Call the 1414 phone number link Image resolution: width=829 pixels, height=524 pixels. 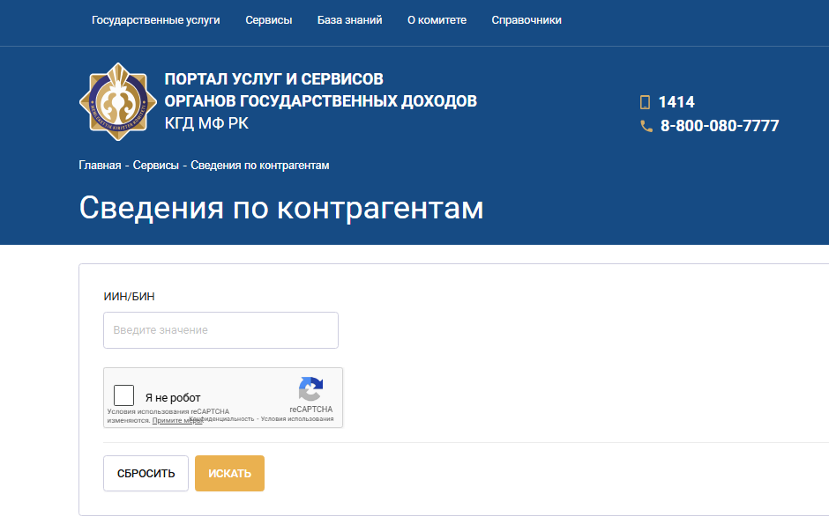pos(678,101)
